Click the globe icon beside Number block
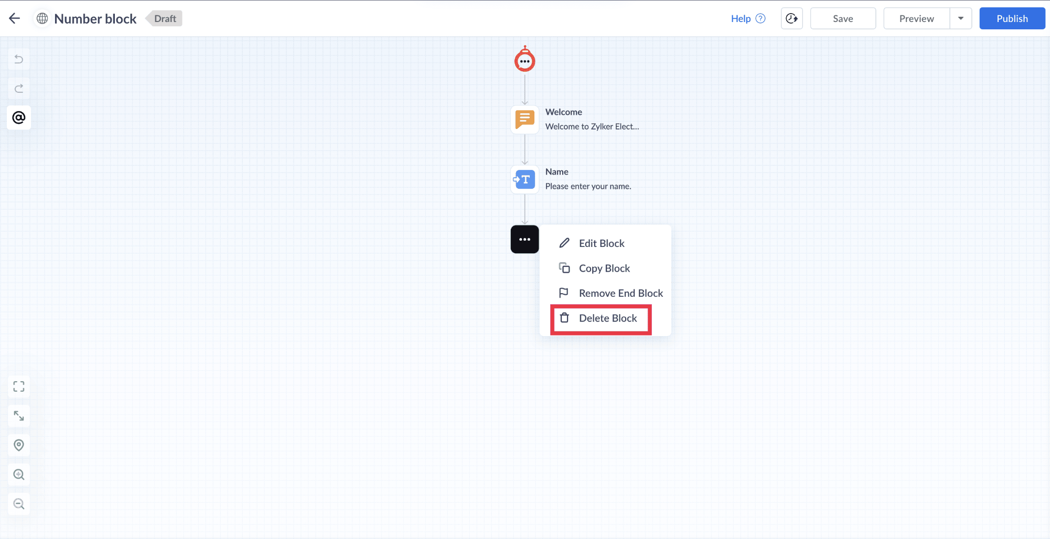Image resolution: width=1050 pixels, height=539 pixels. (x=42, y=18)
